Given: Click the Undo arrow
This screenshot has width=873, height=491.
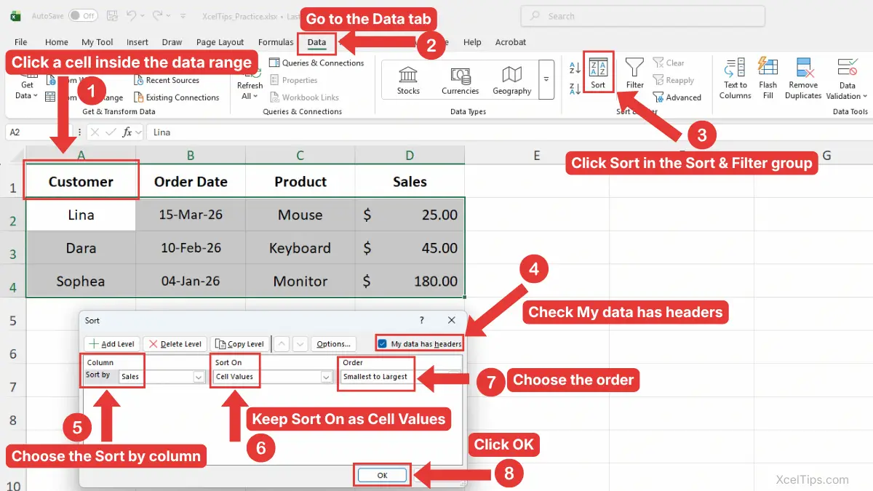Looking at the screenshot, I should click(132, 15).
